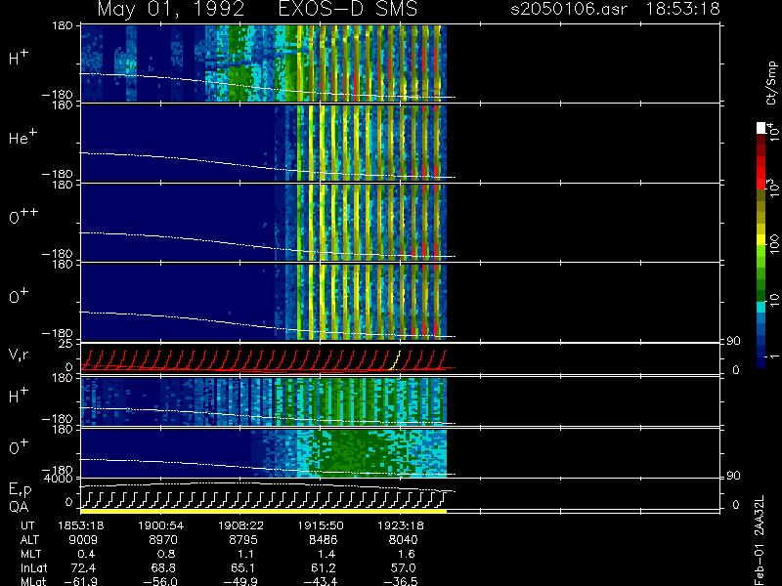Select MLT value "1.4"
The height and width of the screenshot is (586, 782).
point(326,554)
